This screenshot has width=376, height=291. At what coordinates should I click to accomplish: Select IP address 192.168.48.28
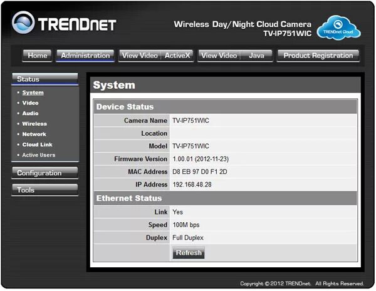(192, 185)
